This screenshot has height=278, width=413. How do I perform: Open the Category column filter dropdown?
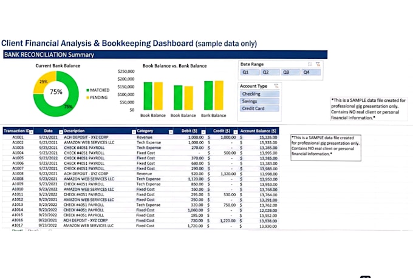coord(171,131)
